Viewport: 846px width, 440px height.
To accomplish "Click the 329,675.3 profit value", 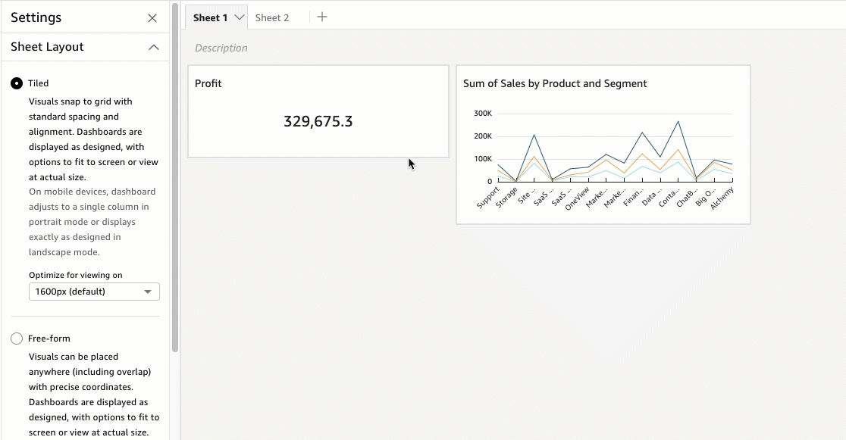I will coord(318,121).
